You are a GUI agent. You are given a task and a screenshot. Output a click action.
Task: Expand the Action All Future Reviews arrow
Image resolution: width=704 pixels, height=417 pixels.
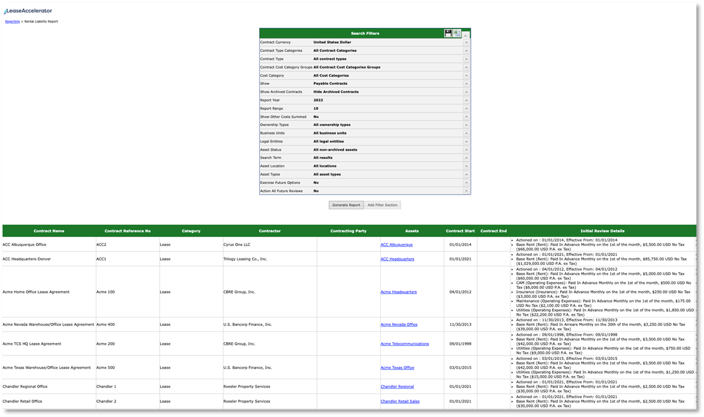(466, 191)
